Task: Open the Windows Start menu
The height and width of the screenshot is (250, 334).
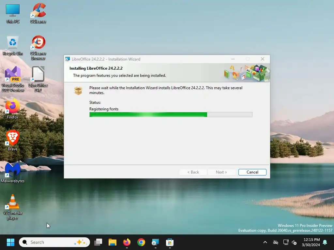Action: [10, 242]
